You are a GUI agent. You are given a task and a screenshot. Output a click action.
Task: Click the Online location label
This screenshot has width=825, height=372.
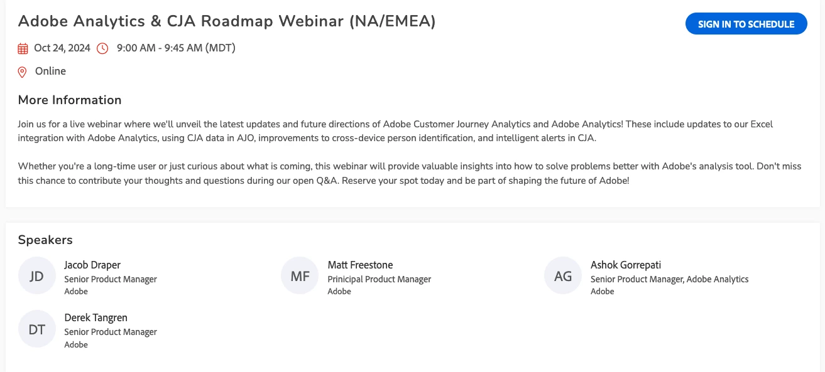(x=50, y=72)
